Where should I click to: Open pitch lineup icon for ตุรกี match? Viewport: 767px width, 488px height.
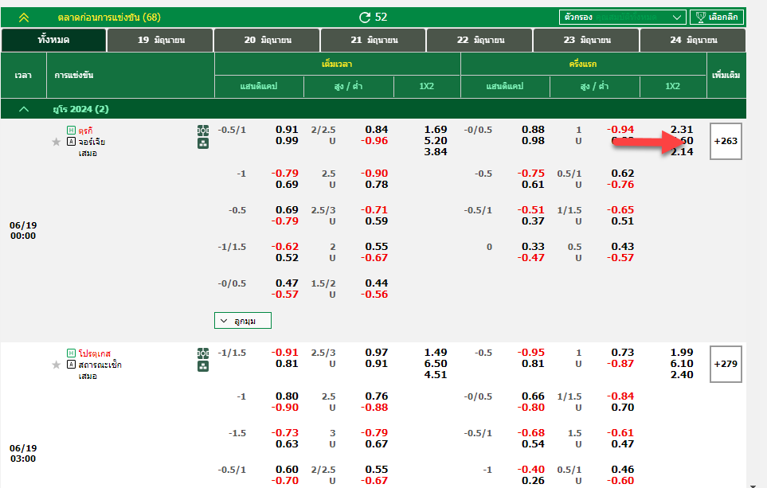click(x=203, y=131)
